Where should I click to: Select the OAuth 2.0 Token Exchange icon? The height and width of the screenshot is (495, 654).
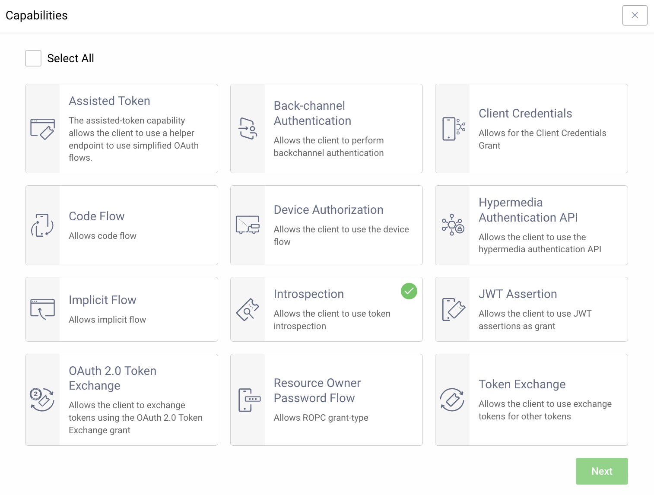[42, 400]
